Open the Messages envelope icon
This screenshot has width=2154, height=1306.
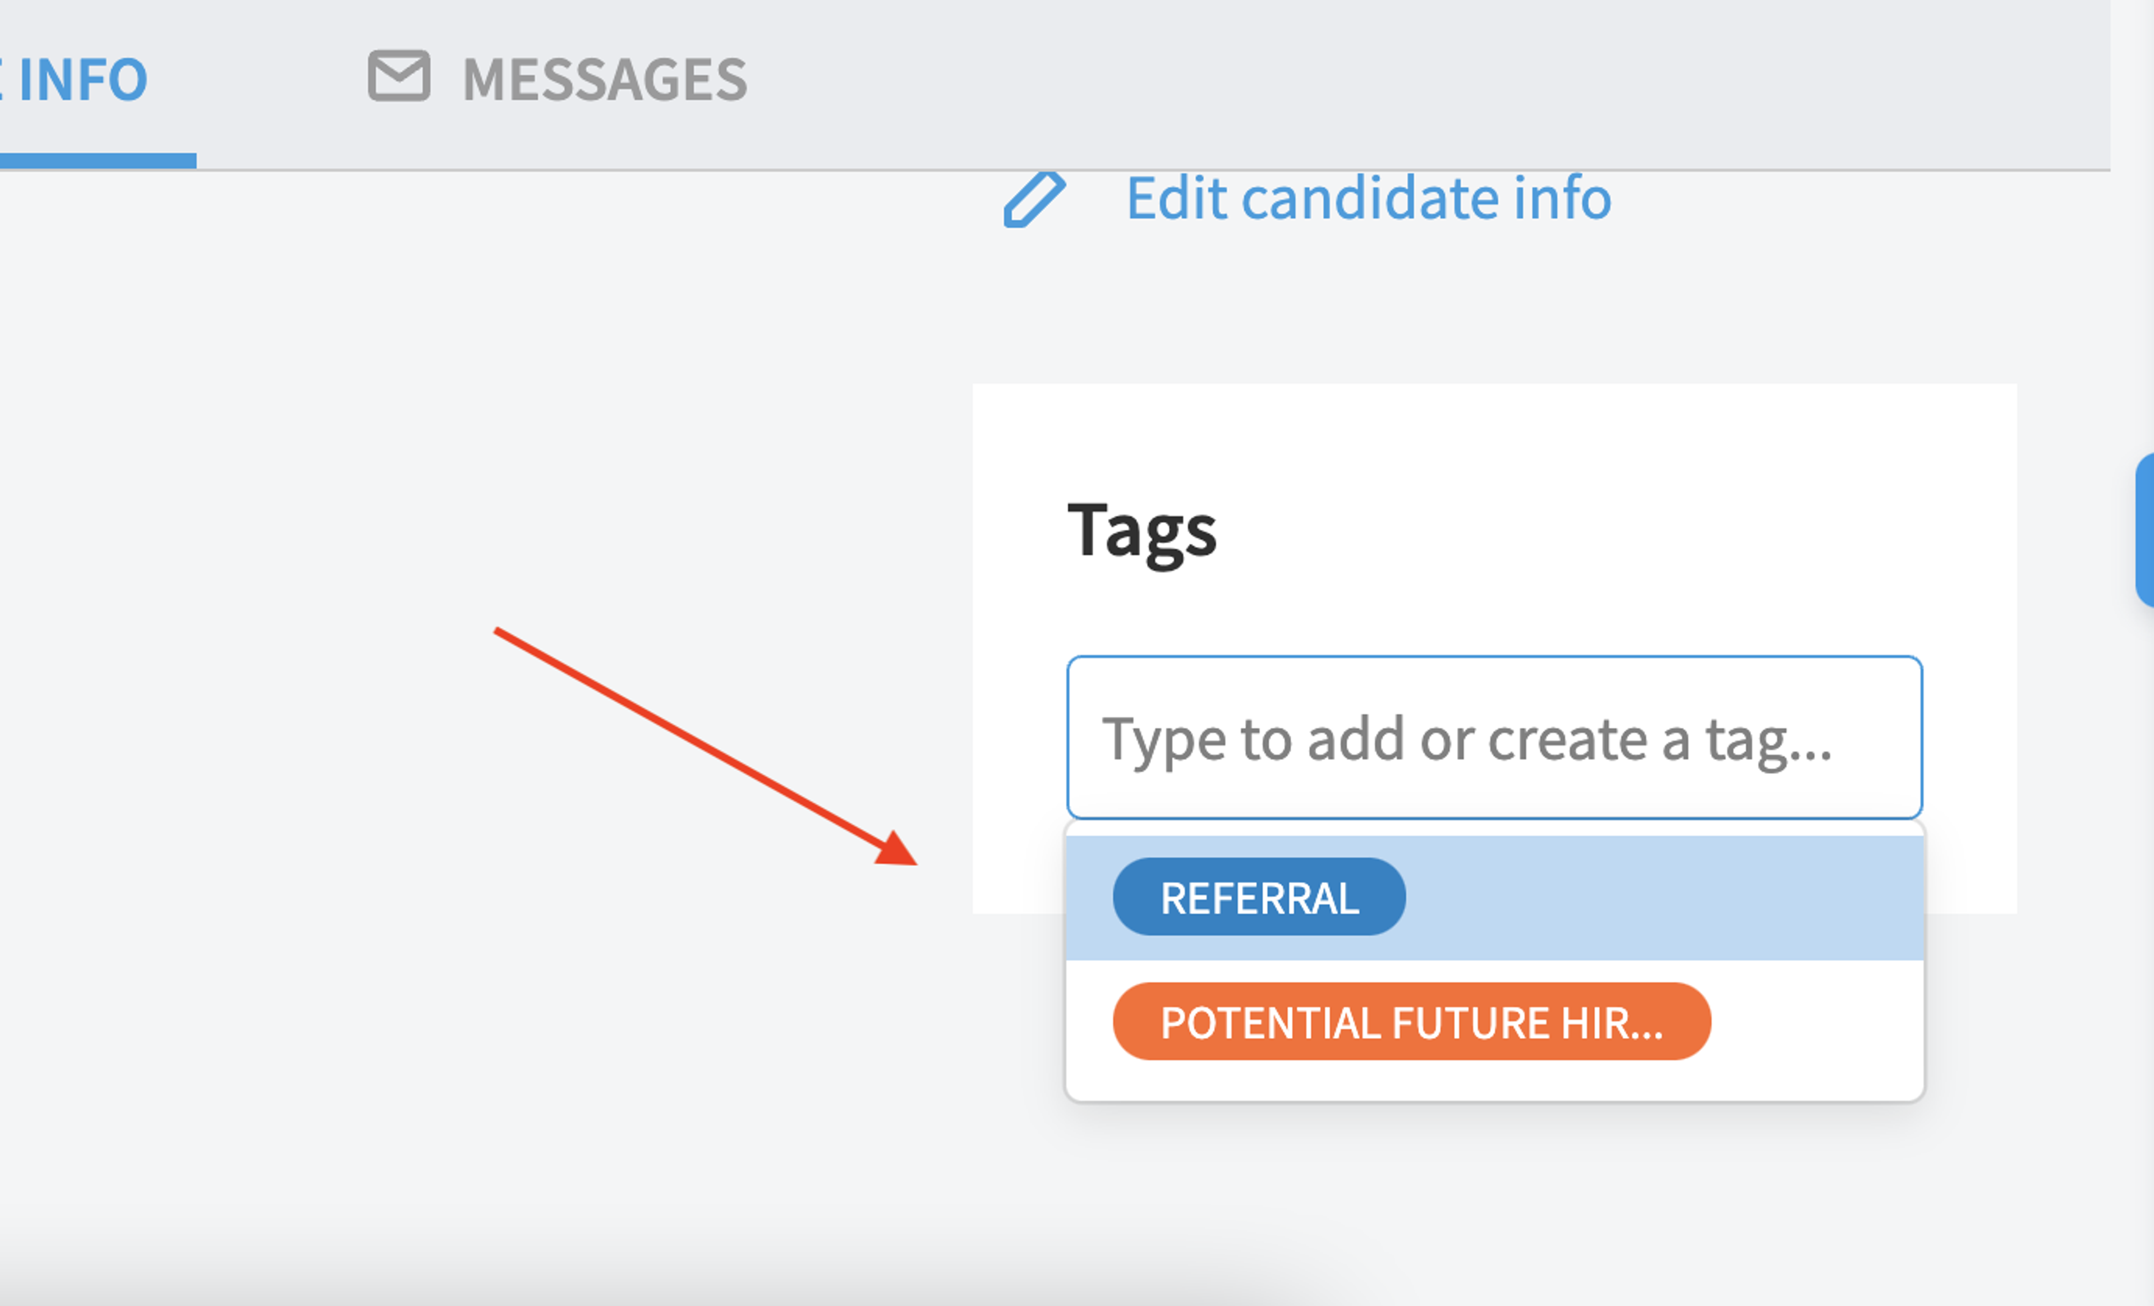click(399, 76)
